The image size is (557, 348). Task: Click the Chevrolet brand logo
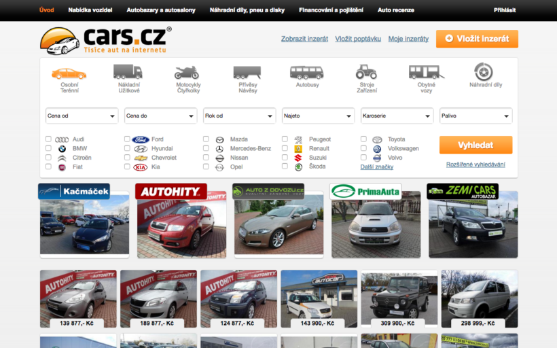141,158
